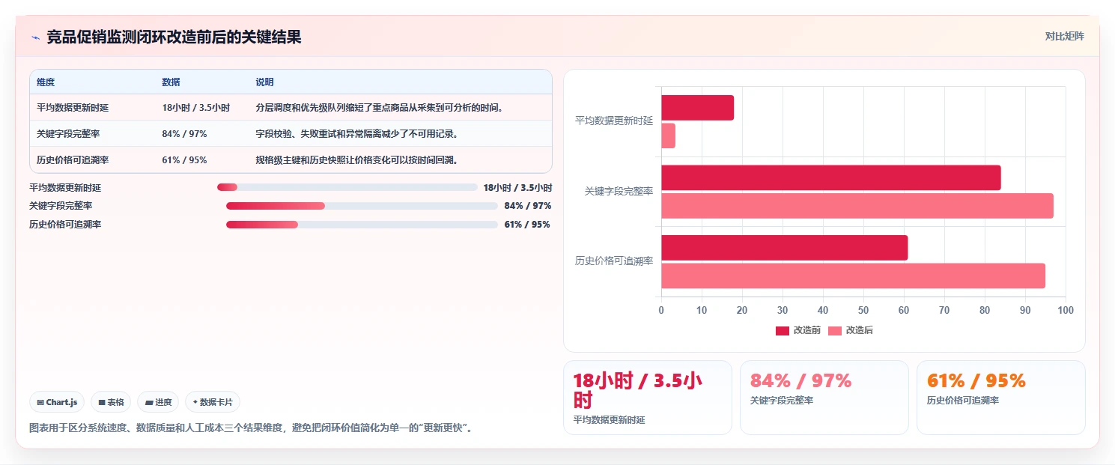This screenshot has width=1115, height=465.
Task: Click the lightning icon beside the title
Action: [x=35, y=37]
